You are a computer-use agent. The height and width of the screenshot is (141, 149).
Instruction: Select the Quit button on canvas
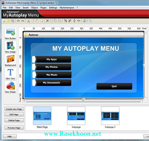114,86
